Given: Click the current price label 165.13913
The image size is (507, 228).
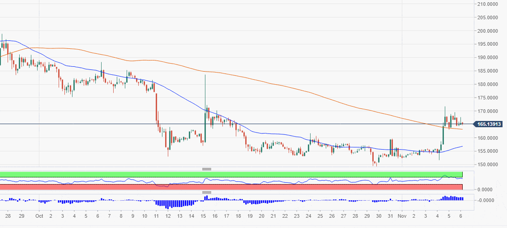Looking at the screenshot, I should (x=489, y=124).
